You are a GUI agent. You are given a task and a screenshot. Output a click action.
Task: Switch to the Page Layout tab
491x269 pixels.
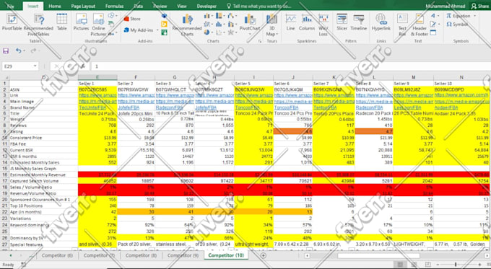[x=83, y=6]
